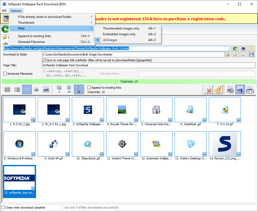Click the green reload icon beside the URL field
Image resolution: width=258 pixels, height=212 pixels.
[x=235, y=48]
